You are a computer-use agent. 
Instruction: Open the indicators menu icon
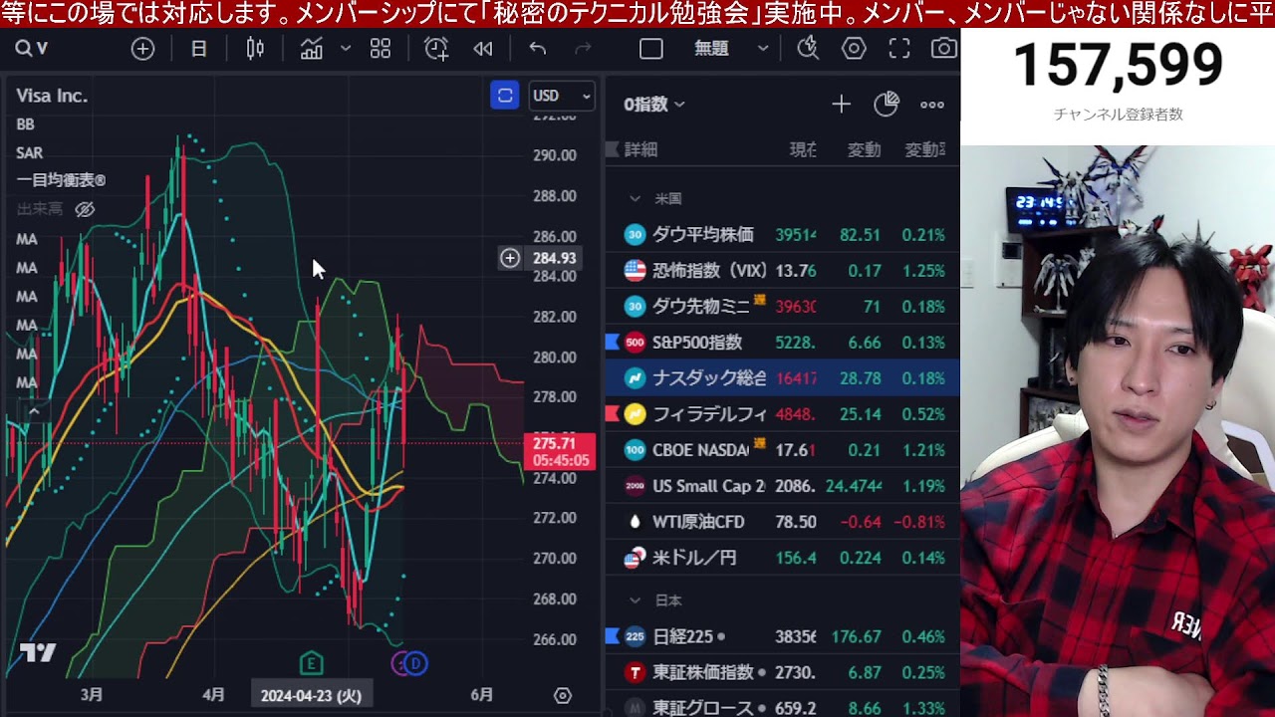(x=312, y=49)
